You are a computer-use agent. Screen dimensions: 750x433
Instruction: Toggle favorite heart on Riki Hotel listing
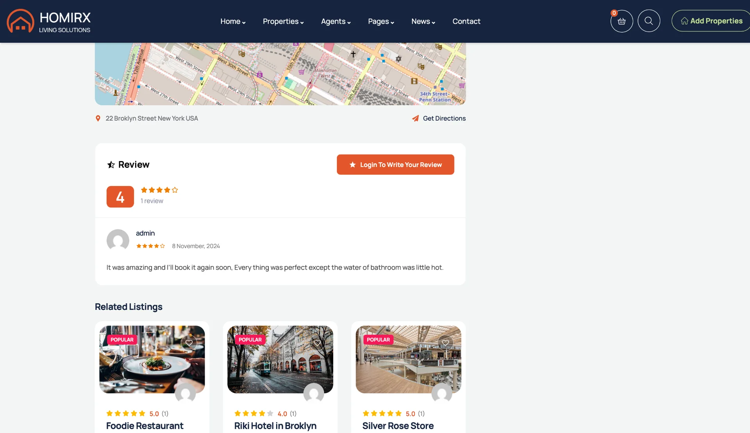click(x=317, y=343)
